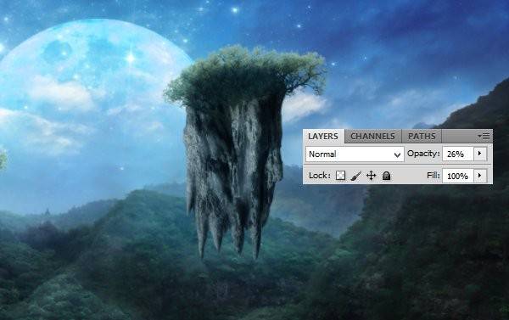Toggle Lock image pixels brush icon
Image resolution: width=509 pixels, height=320 pixels.
355,176
